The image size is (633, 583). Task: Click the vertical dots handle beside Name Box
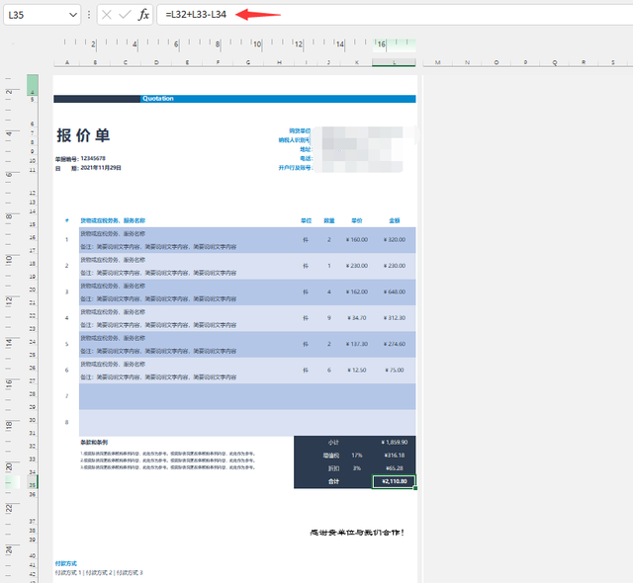pos(89,15)
